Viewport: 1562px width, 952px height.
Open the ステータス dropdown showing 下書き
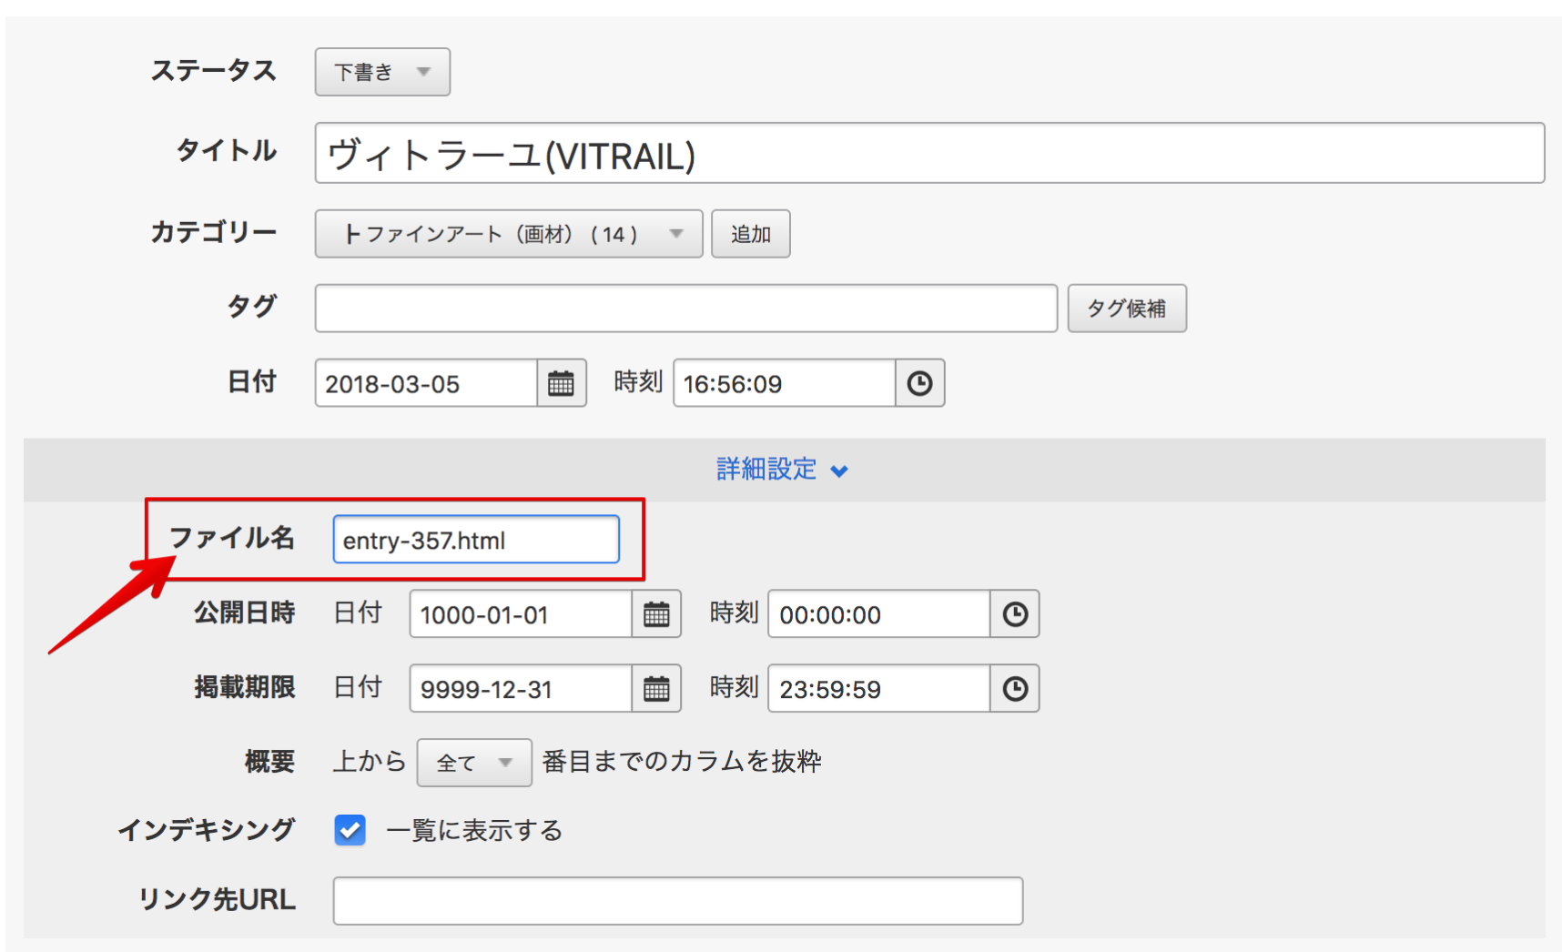(x=382, y=72)
